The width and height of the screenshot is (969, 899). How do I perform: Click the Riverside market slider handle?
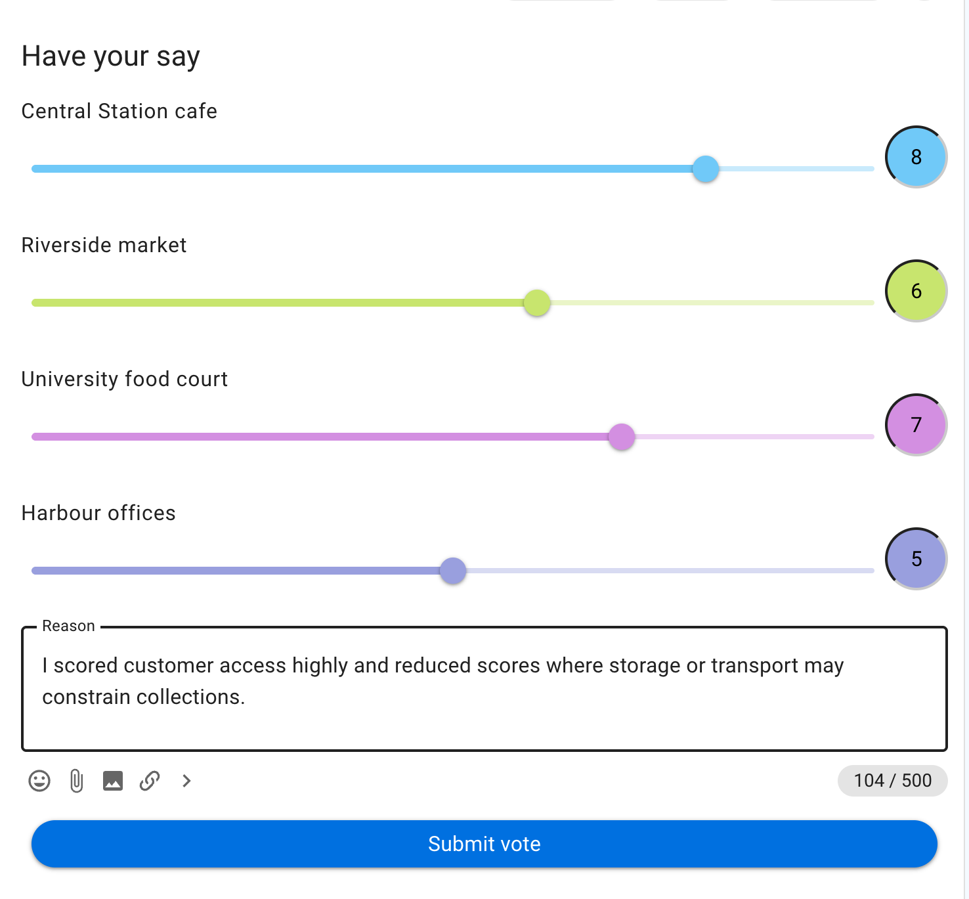tap(537, 303)
